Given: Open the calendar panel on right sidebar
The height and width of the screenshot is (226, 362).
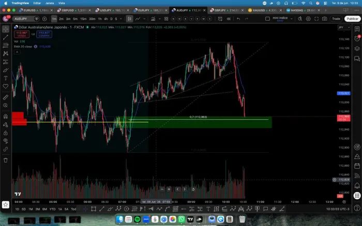Looking at the screenshot, I should click(357, 166).
